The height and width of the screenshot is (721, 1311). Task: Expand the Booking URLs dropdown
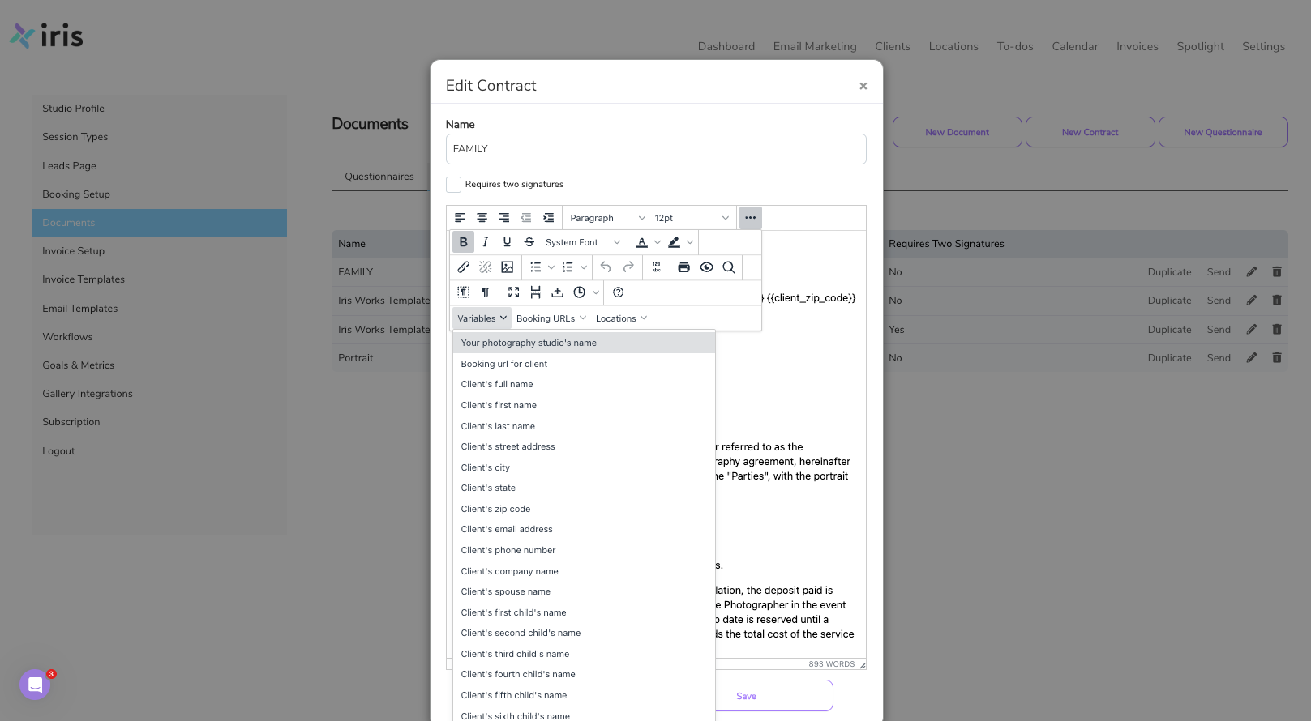point(551,318)
